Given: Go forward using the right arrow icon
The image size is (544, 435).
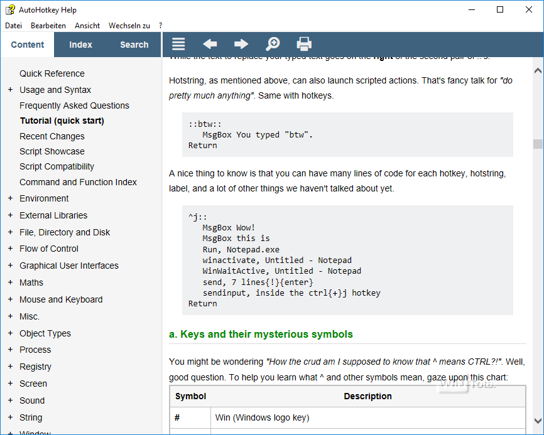Looking at the screenshot, I should click(x=241, y=44).
